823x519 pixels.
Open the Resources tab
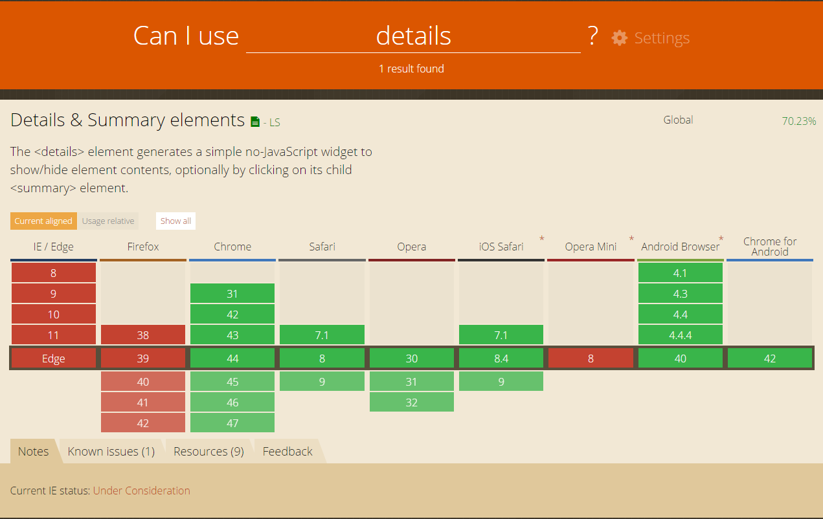[209, 451]
